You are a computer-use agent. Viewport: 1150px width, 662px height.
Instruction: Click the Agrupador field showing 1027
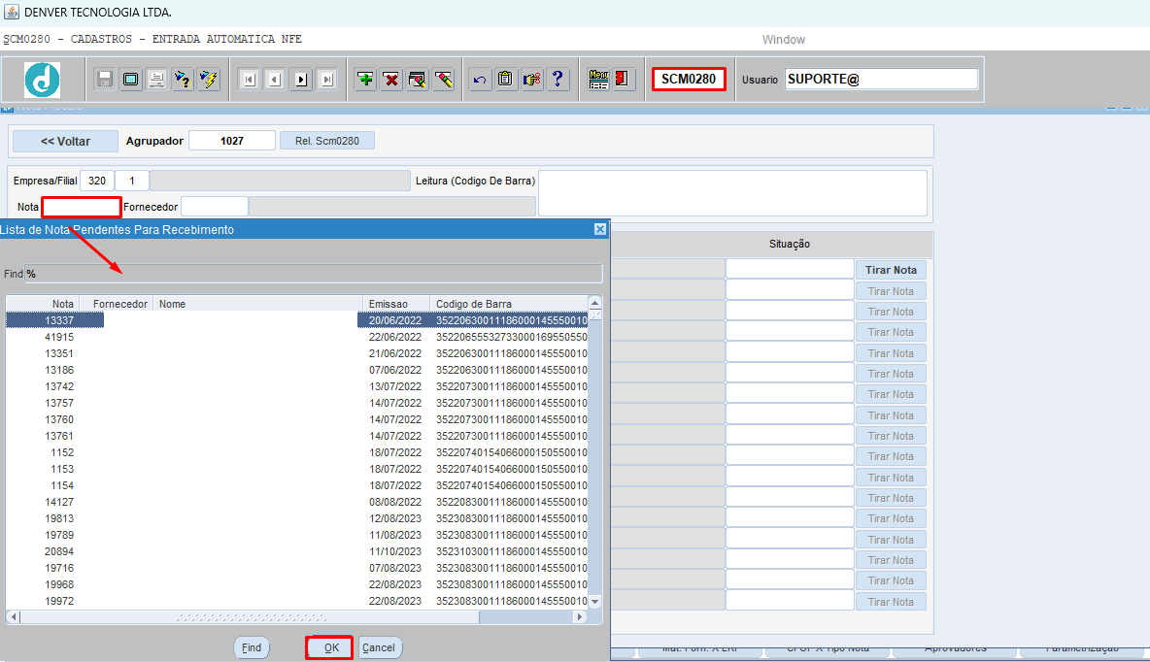click(x=232, y=141)
